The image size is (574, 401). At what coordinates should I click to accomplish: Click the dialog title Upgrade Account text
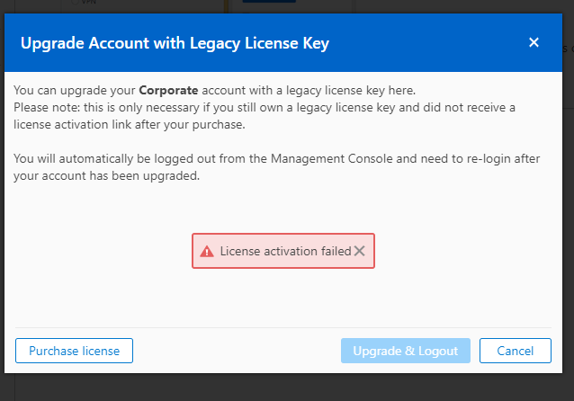coord(174,42)
